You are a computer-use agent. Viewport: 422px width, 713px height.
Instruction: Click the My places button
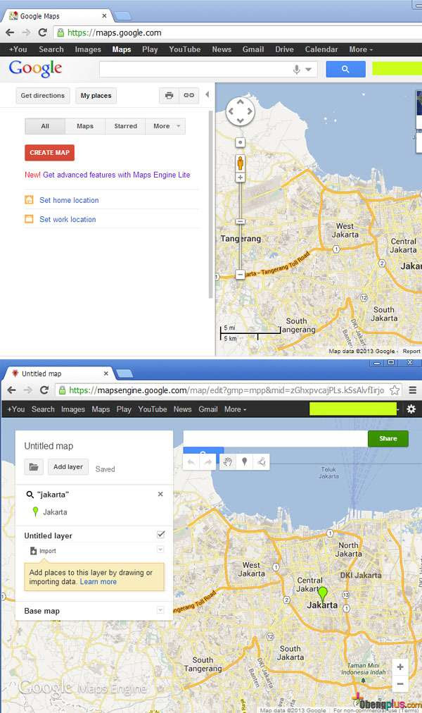pos(96,96)
